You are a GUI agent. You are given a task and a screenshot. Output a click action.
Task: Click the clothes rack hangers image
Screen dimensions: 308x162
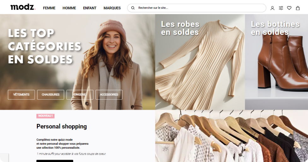(x=231, y=136)
